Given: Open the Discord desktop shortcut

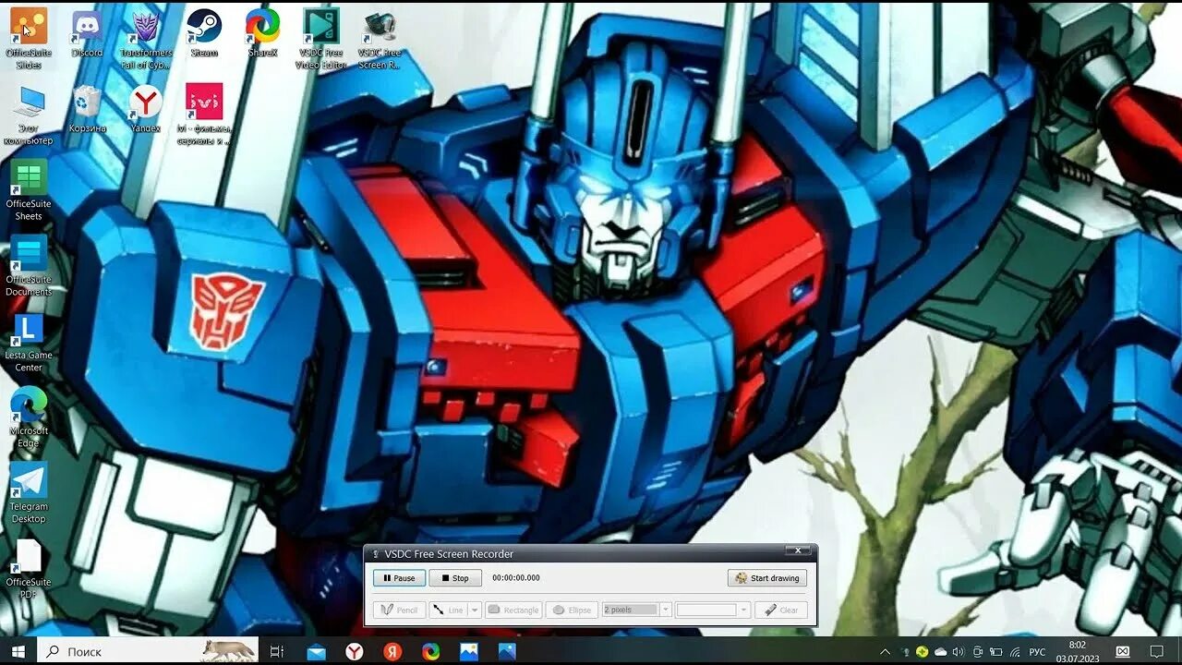Looking at the screenshot, I should coord(87,33).
